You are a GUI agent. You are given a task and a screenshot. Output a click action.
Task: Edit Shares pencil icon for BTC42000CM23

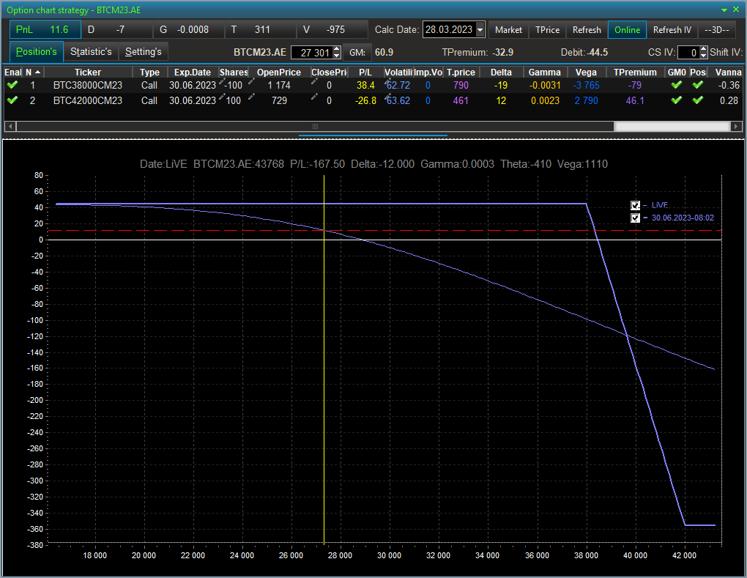tap(222, 97)
